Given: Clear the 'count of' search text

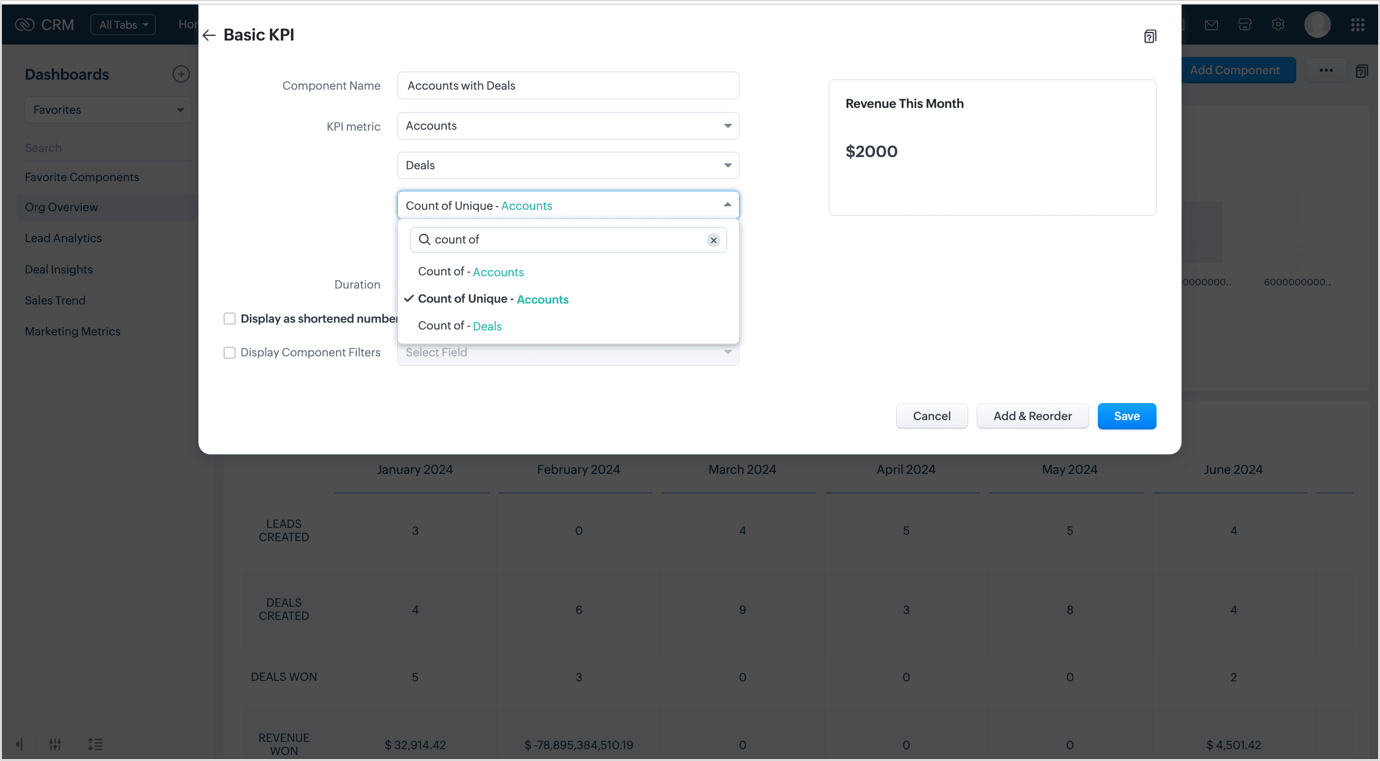Looking at the screenshot, I should point(713,240).
